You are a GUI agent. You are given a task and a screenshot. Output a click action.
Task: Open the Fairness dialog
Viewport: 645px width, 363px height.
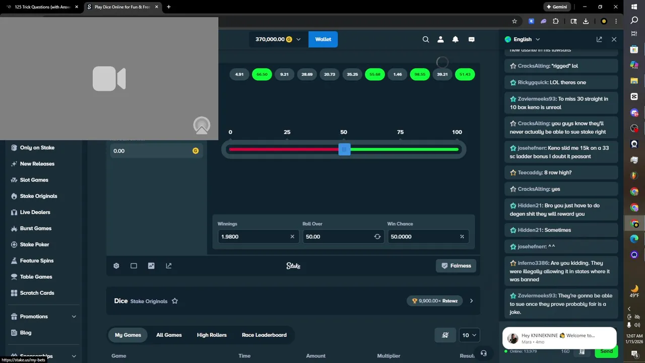tap(457, 266)
